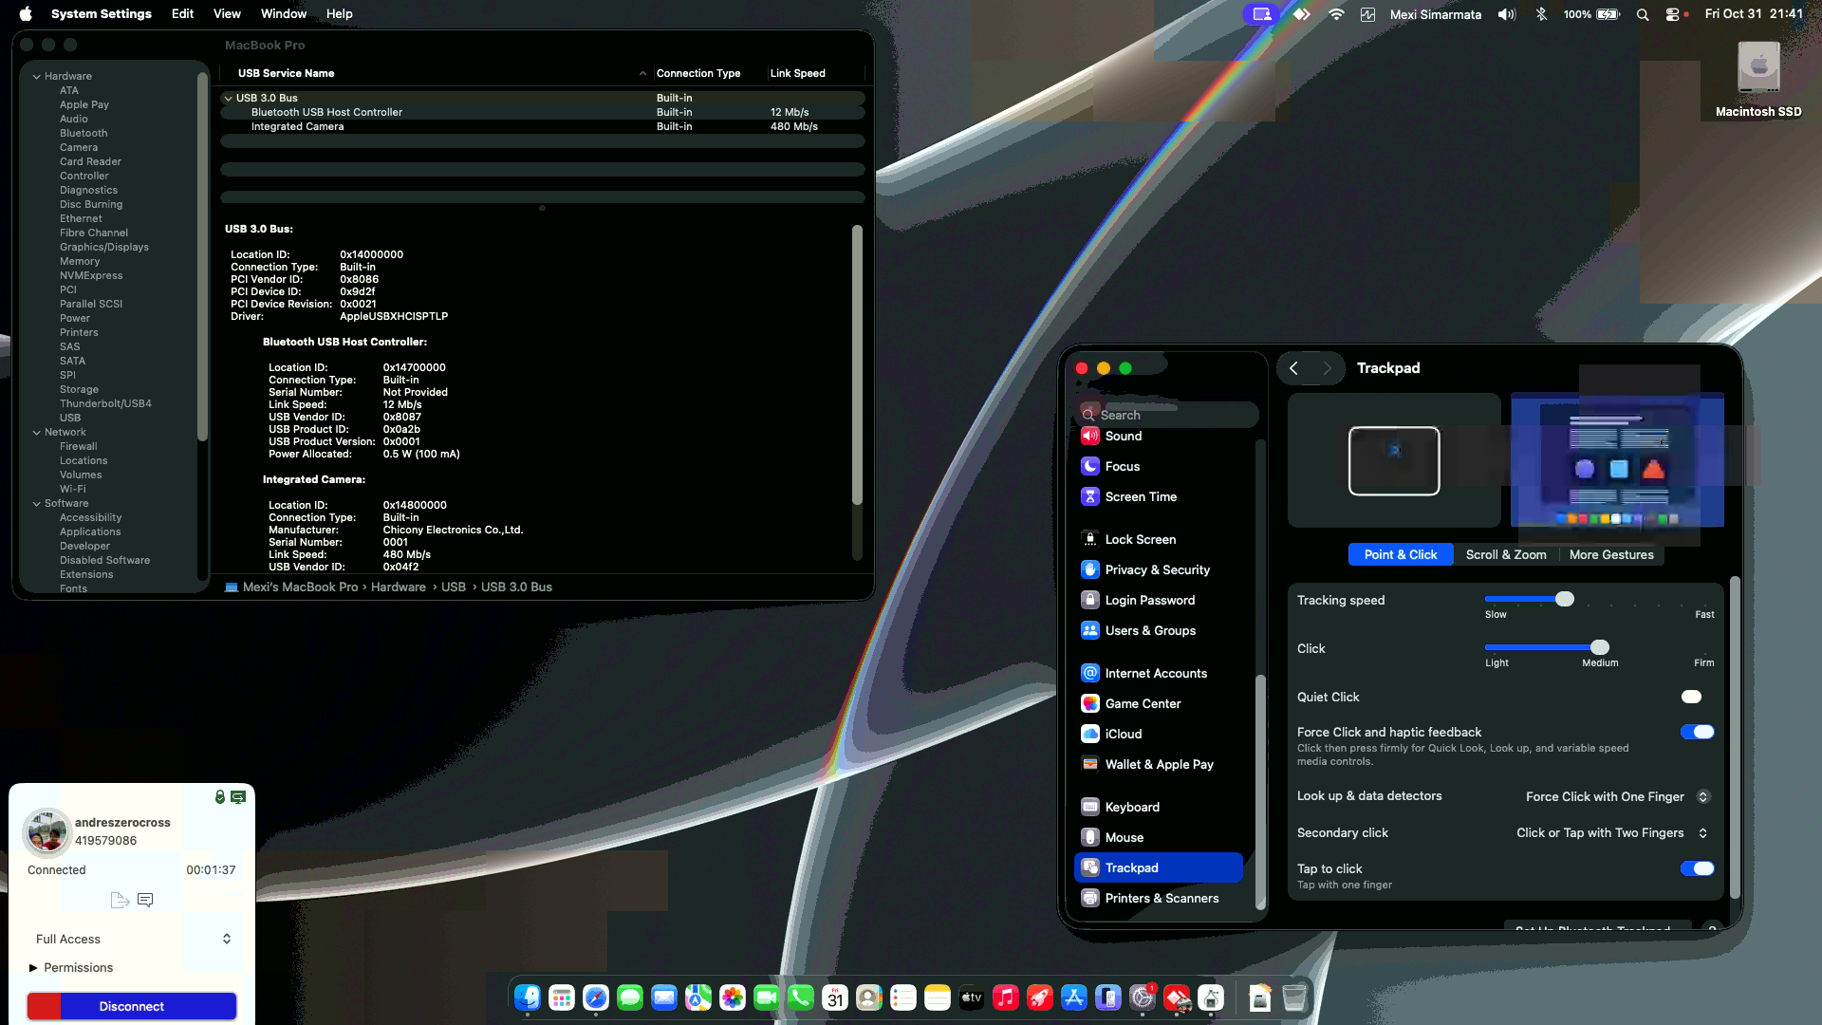The width and height of the screenshot is (1822, 1025).
Task: Adjust the Click firmness slider
Action: coord(1599,647)
